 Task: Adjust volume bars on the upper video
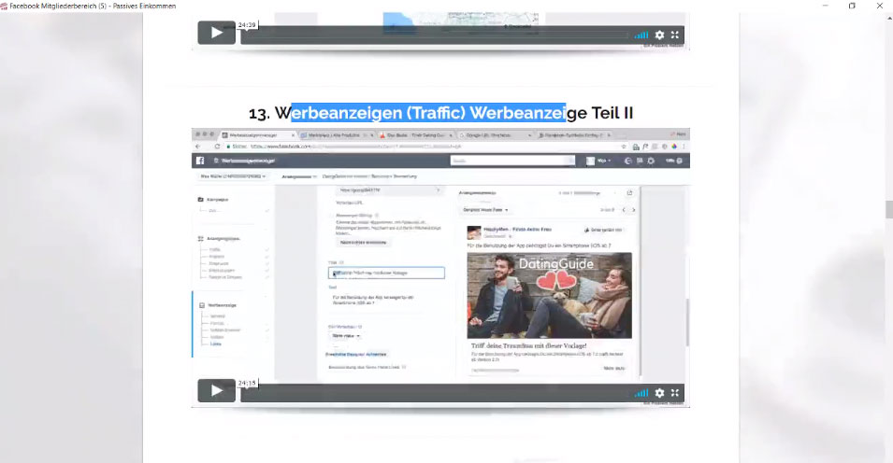click(x=641, y=35)
